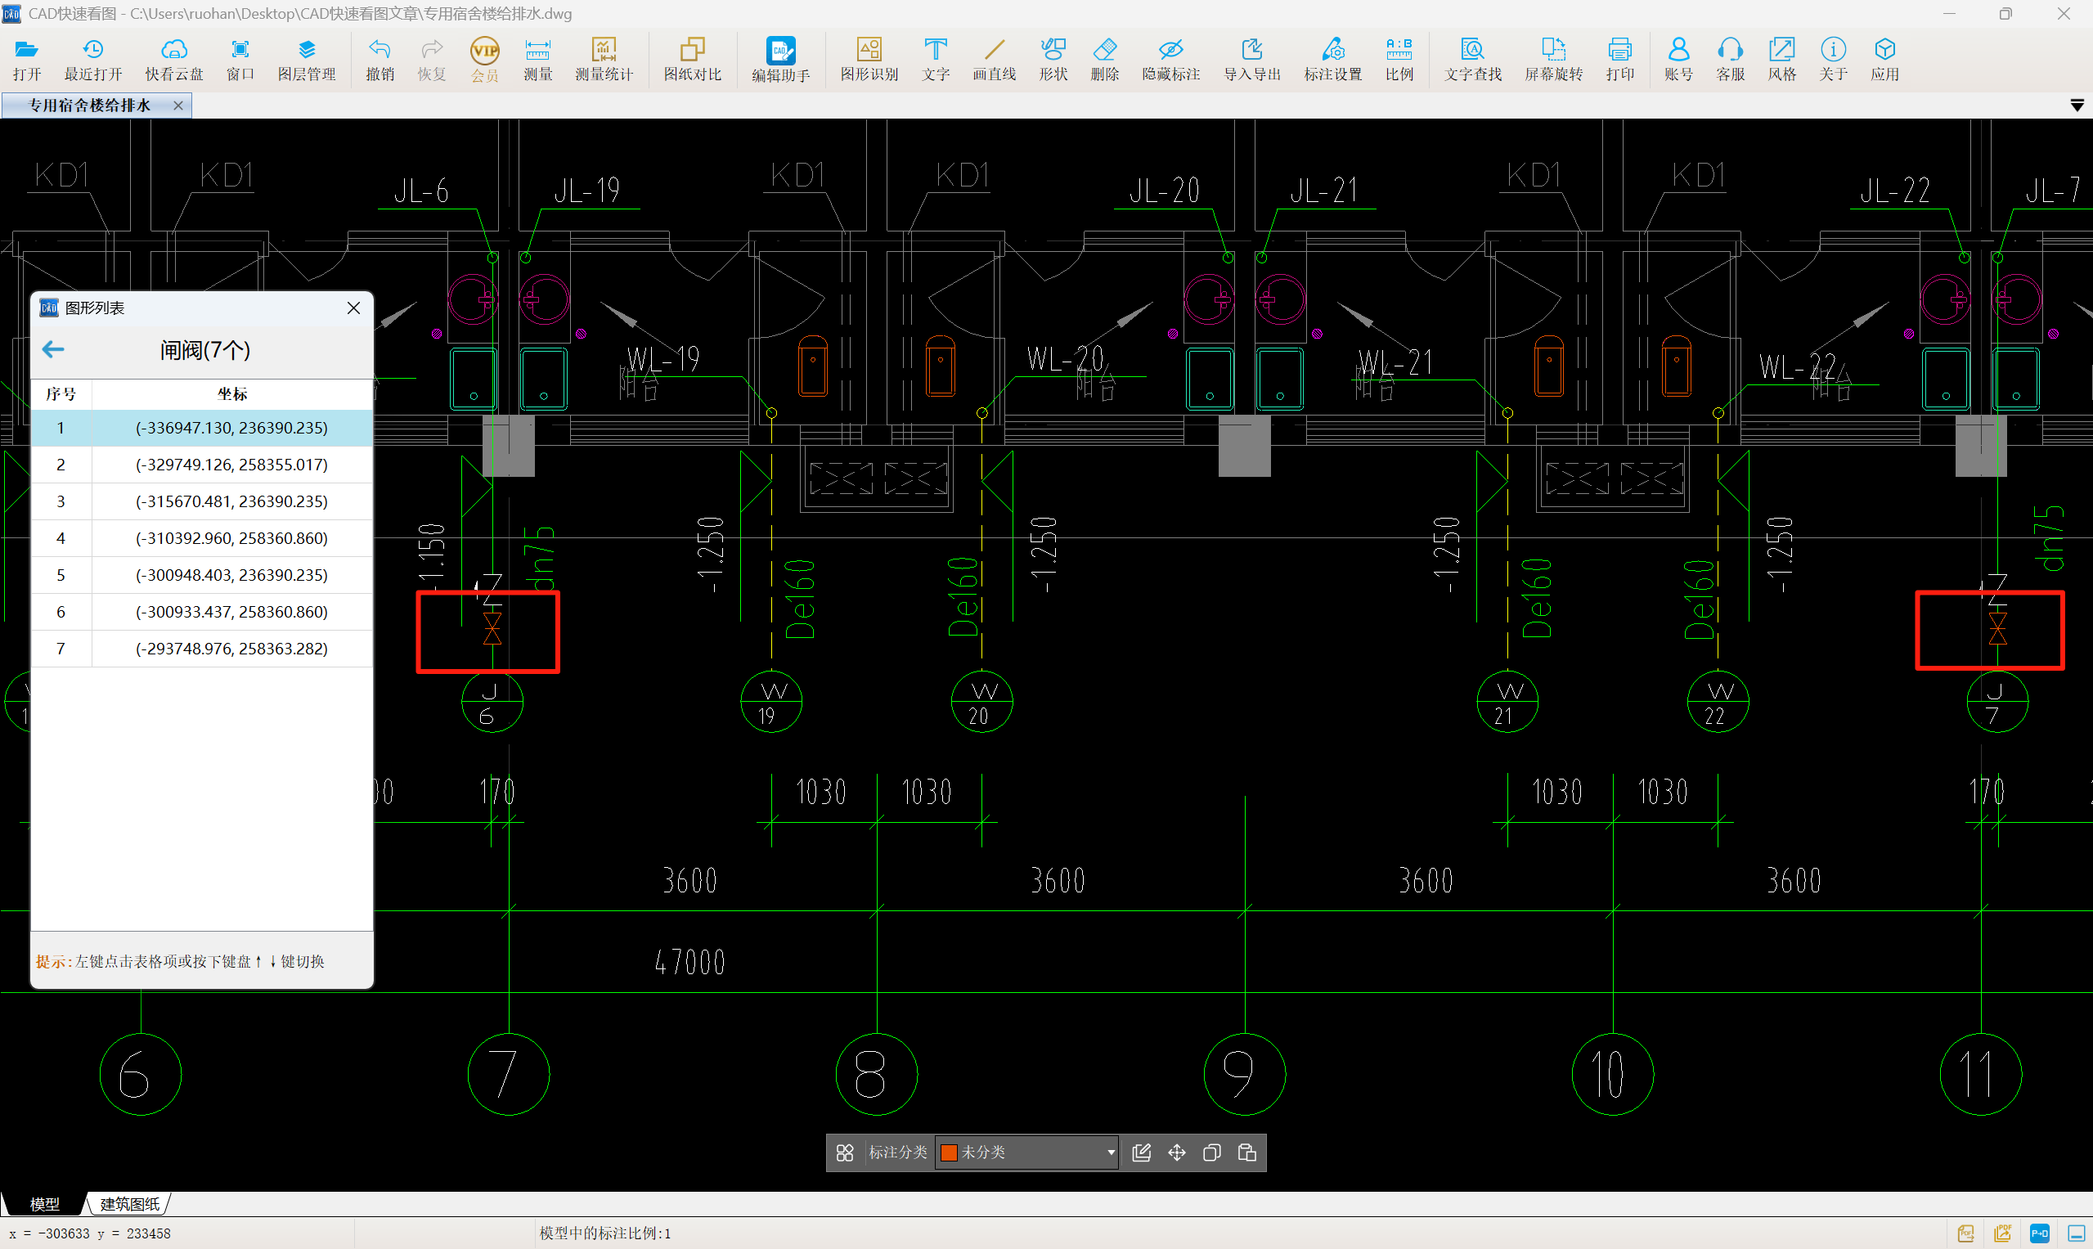
Task: Toggle 隐藏标注 hide annotations
Action: tap(1170, 59)
